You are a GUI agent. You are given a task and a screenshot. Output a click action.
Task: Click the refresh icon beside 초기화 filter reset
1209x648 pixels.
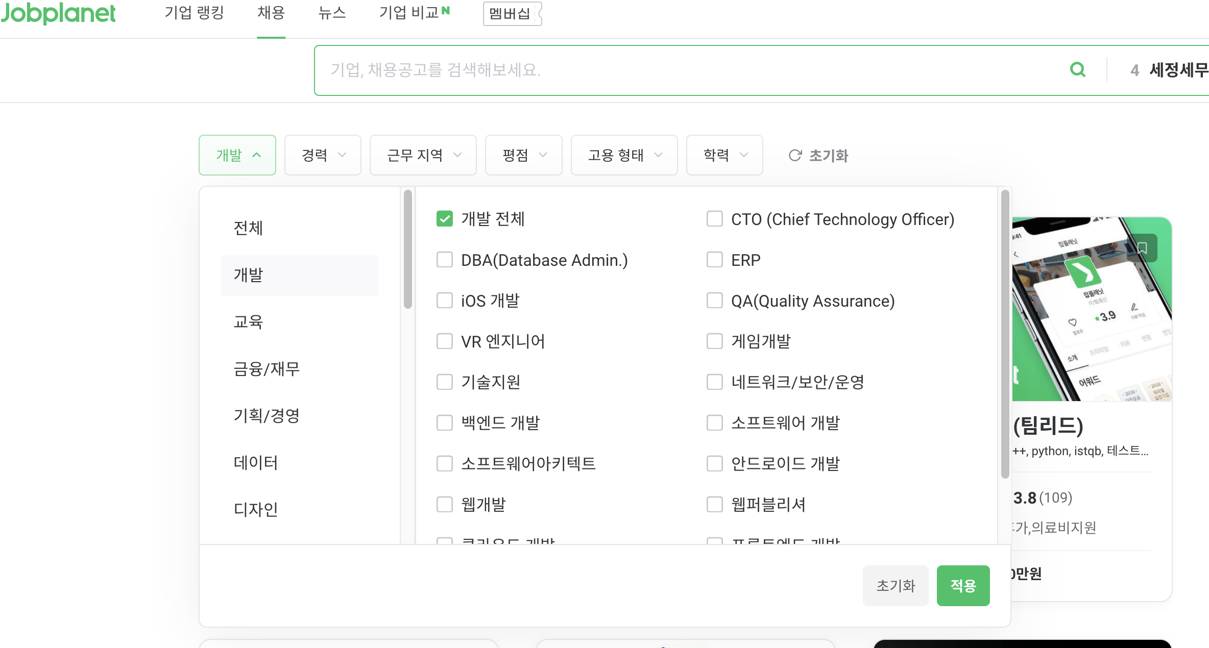[x=794, y=156]
